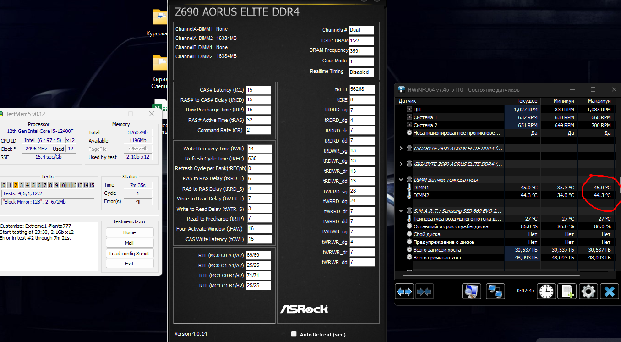Click "12th Gen Intel Core i5-12400F" text
Viewport: 621px width, 342px height.
tap(39, 131)
